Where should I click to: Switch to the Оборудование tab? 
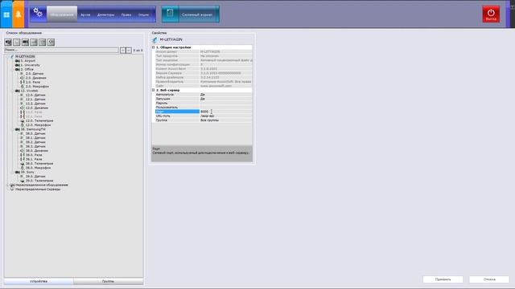click(x=62, y=14)
